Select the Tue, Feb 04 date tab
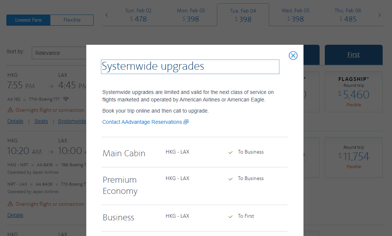The width and height of the screenshot is (392, 236). point(243,15)
